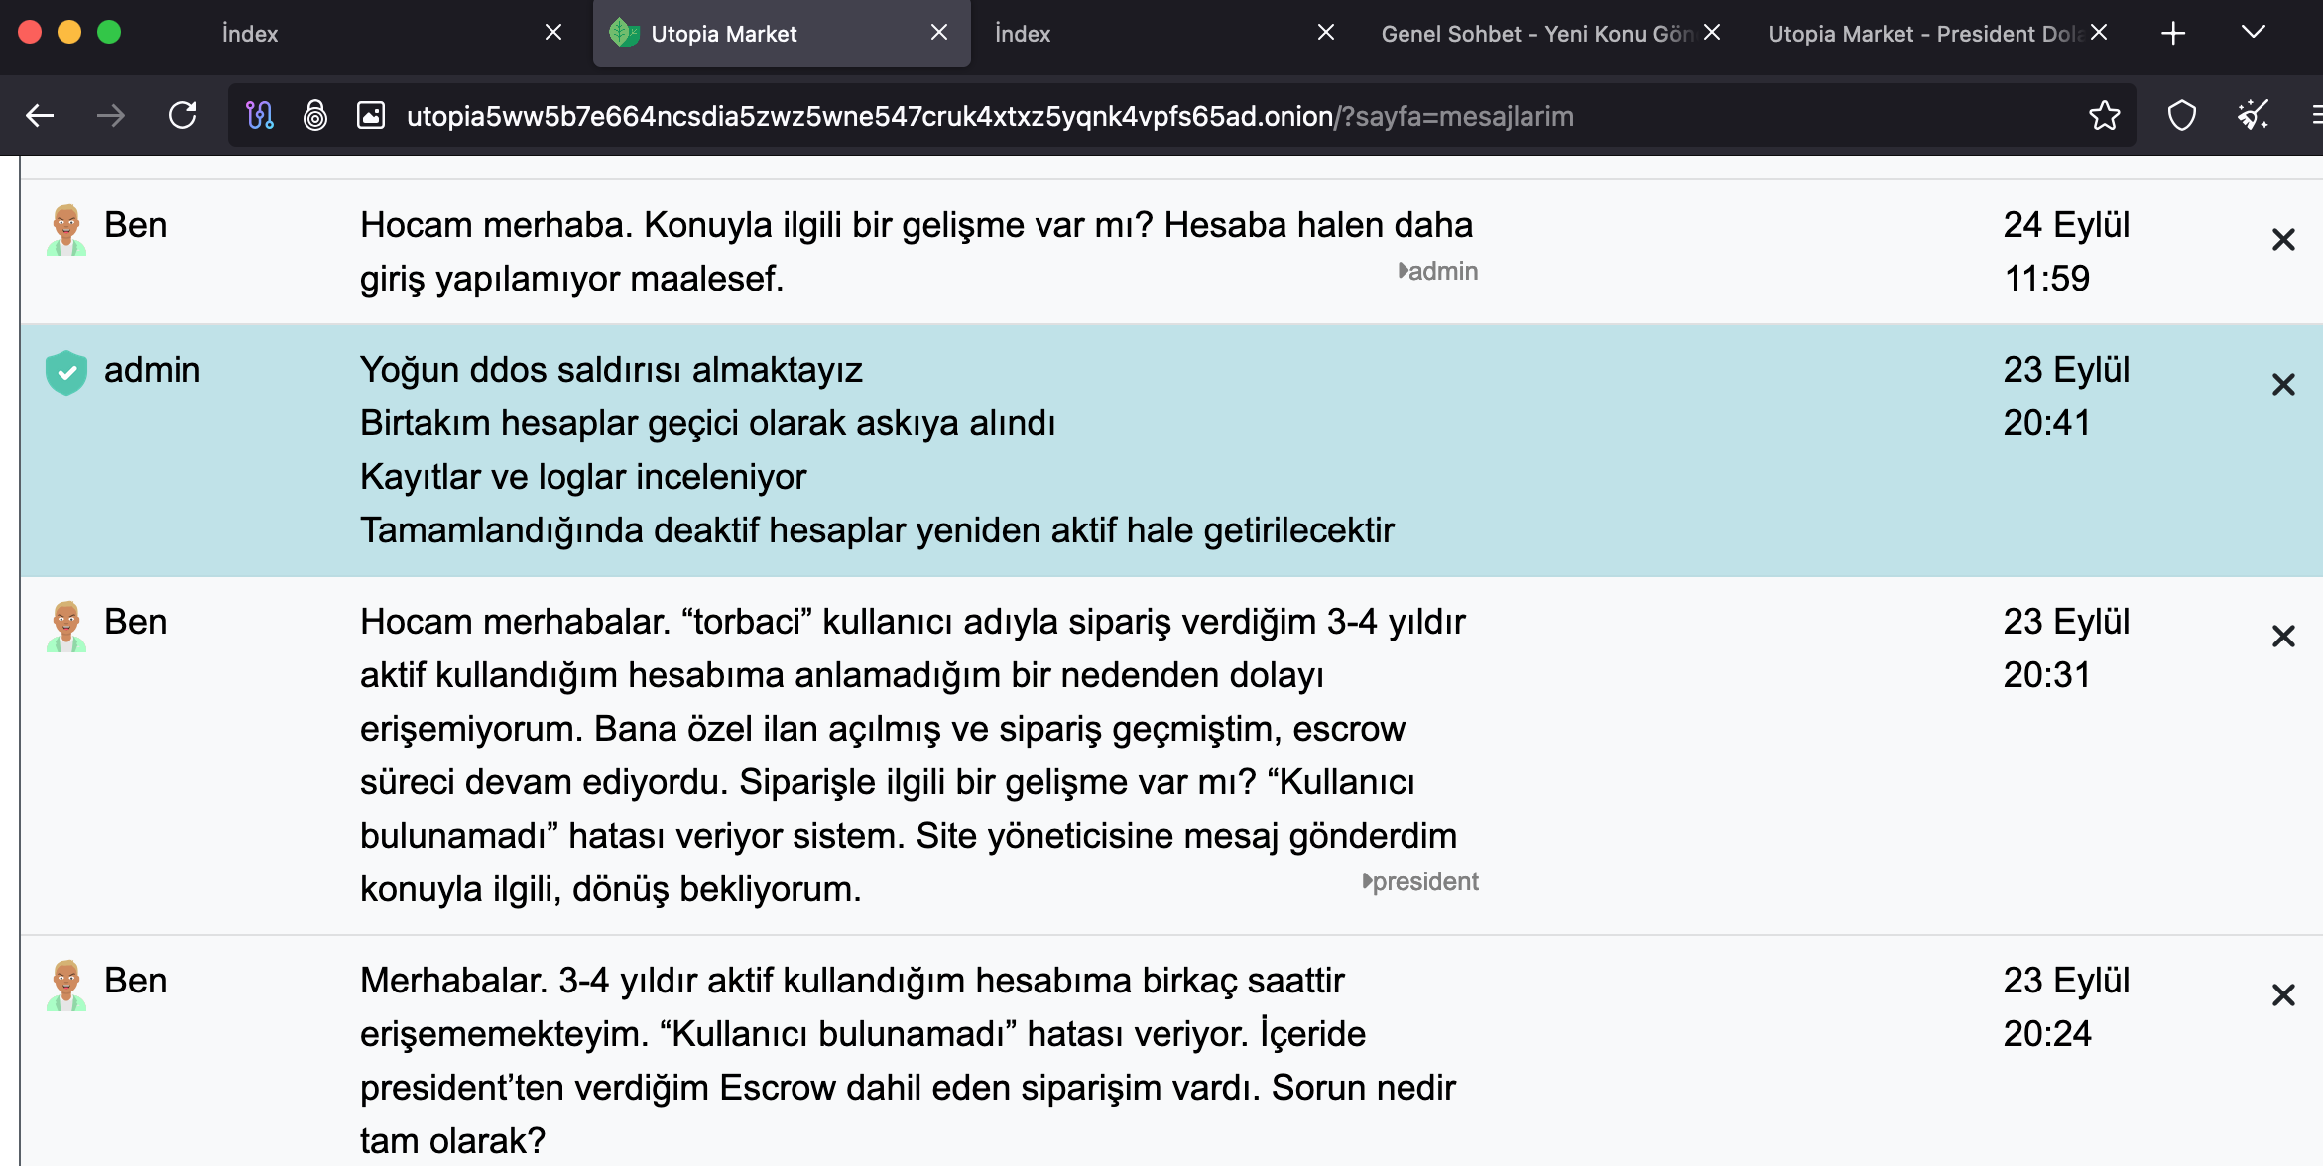Click the New Identity broom icon
Viewport: 2323px width, 1166px height.
click(2253, 116)
